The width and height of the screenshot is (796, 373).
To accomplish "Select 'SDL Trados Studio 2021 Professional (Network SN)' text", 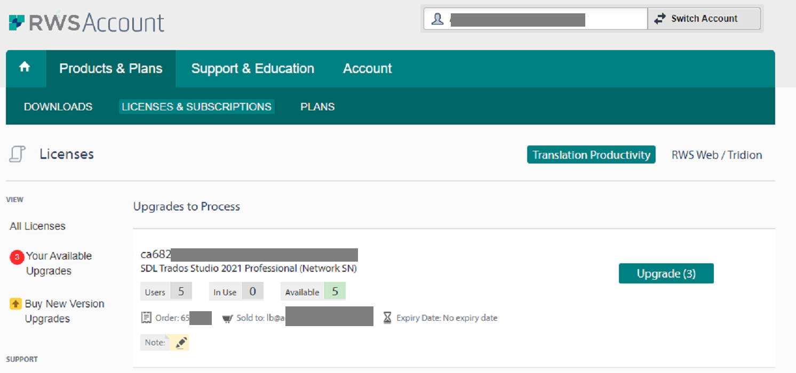I will pos(249,269).
